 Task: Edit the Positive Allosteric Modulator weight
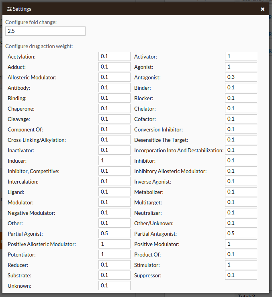[115, 244]
